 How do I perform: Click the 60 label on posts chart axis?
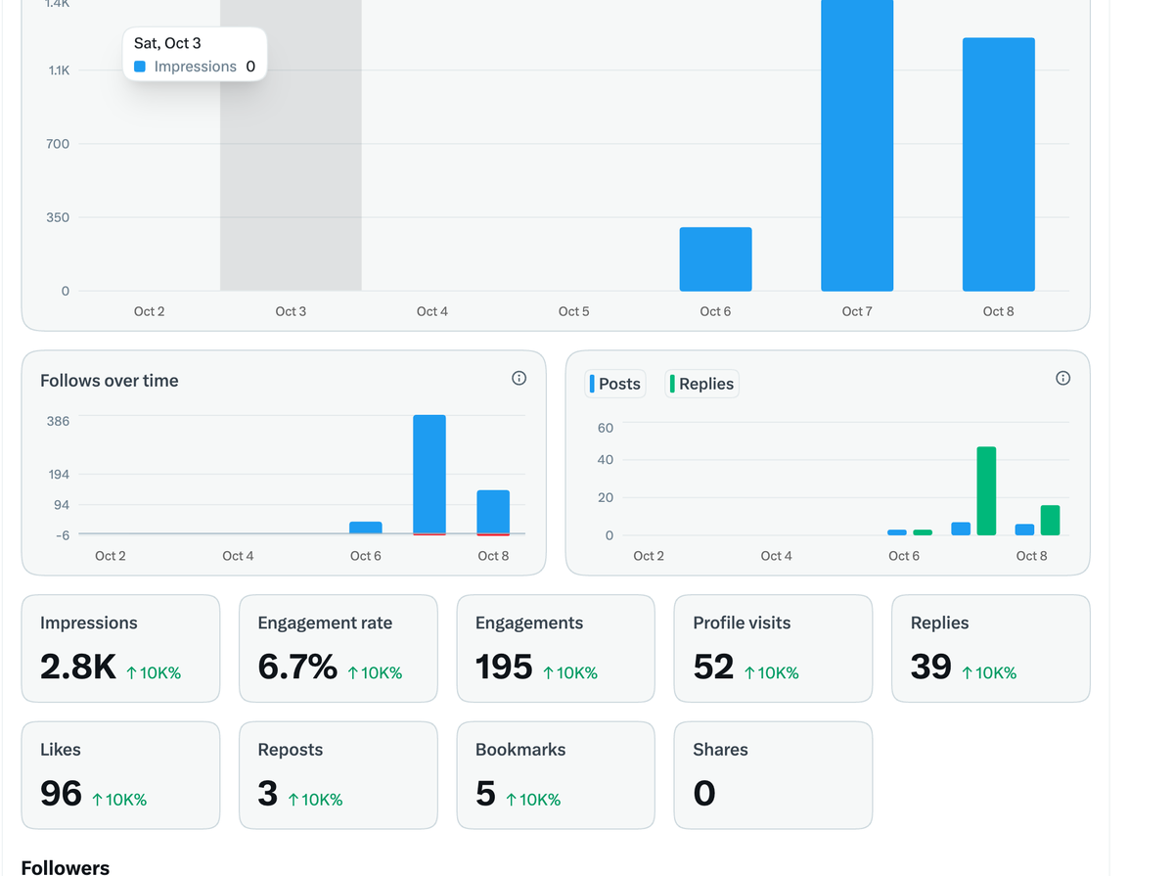606,428
